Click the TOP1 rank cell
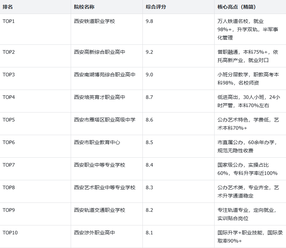Viewport: 286px width, 248px height. click(x=9, y=22)
